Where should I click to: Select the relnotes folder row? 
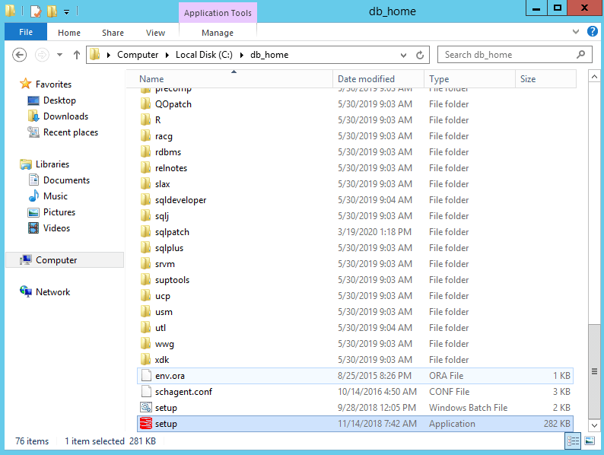coord(355,168)
